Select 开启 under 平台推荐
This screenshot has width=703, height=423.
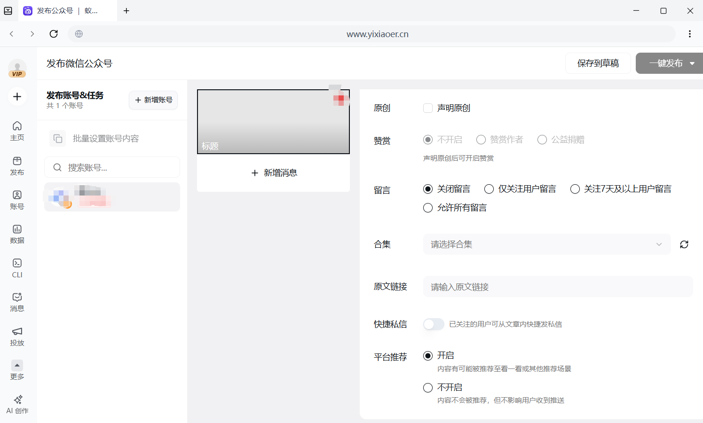coord(428,356)
